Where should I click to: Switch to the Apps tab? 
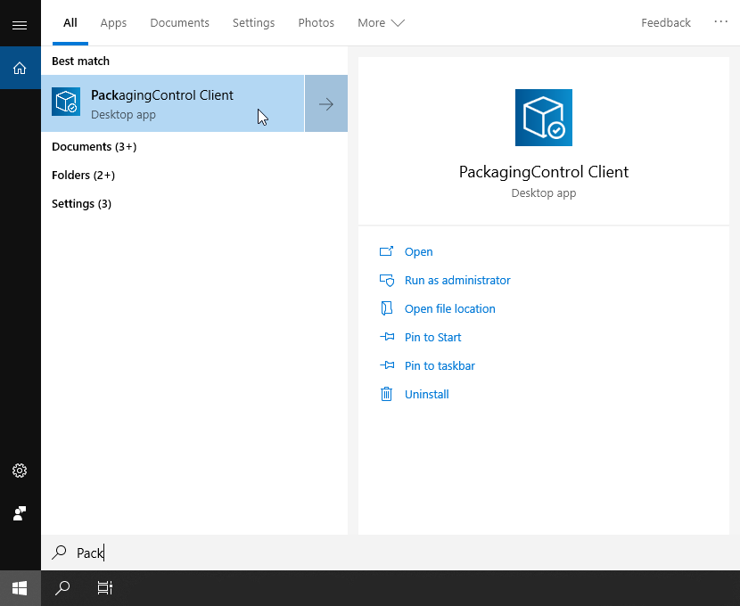113,23
